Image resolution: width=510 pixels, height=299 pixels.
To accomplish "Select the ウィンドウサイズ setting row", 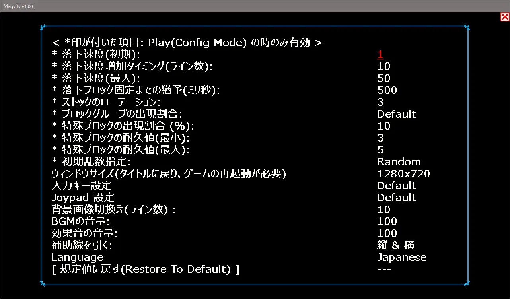I will [x=169, y=174].
